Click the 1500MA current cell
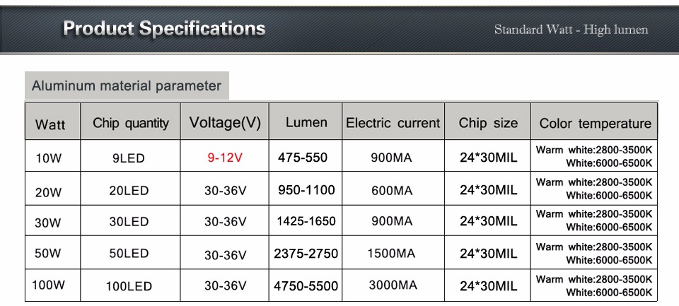The height and width of the screenshot is (306, 679). click(x=391, y=253)
